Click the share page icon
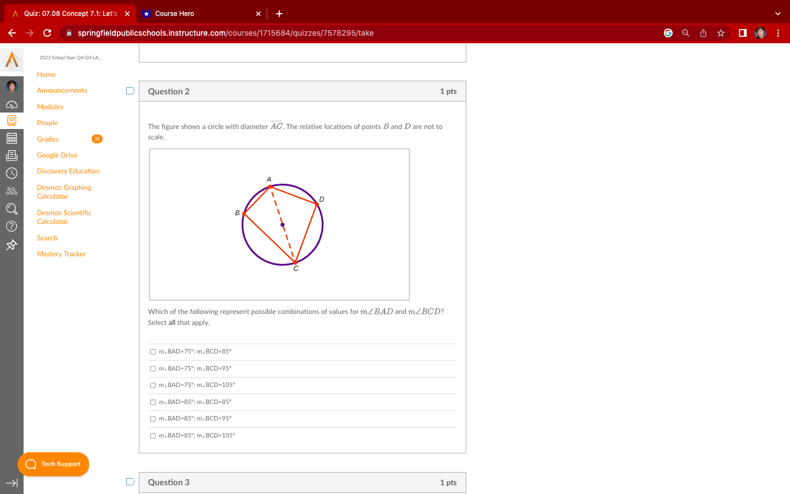The image size is (790, 494). (703, 33)
